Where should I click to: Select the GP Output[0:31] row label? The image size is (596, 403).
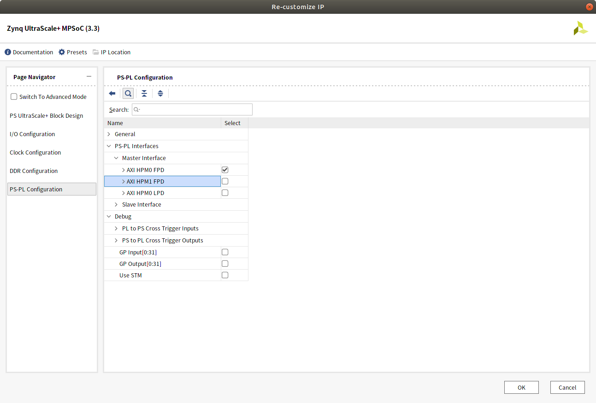(x=140, y=264)
